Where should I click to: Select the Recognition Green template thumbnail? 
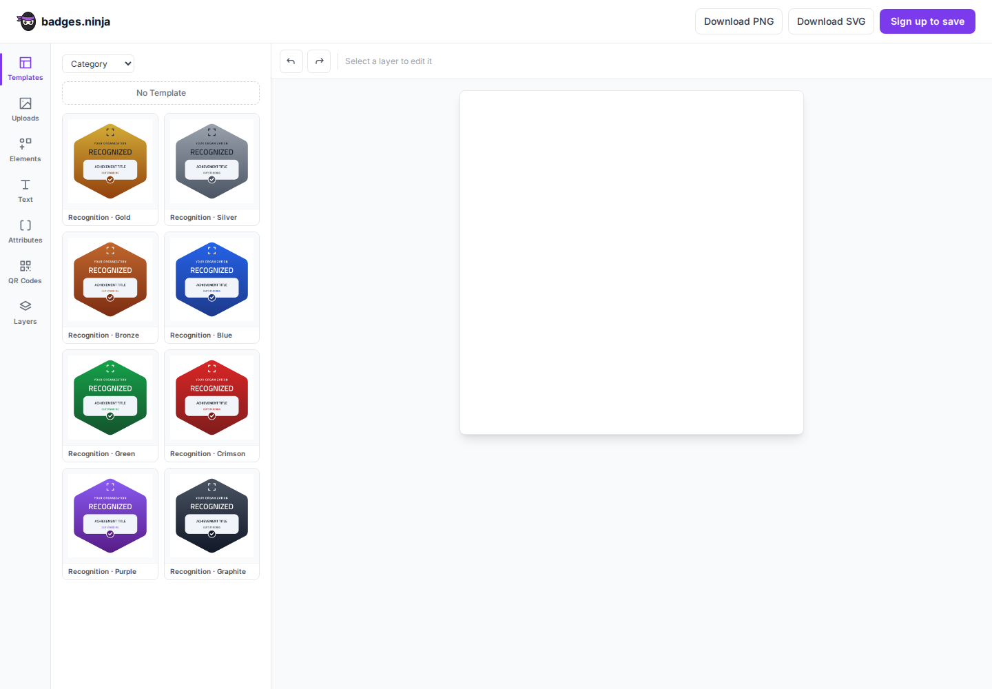pos(110,398)
